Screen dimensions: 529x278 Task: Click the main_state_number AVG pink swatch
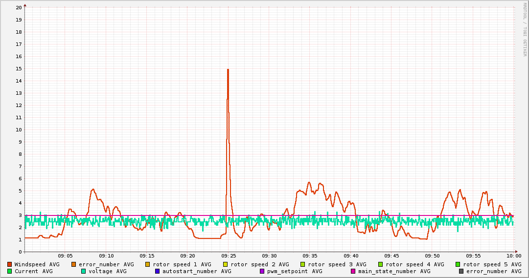click(x=353, y=271)
